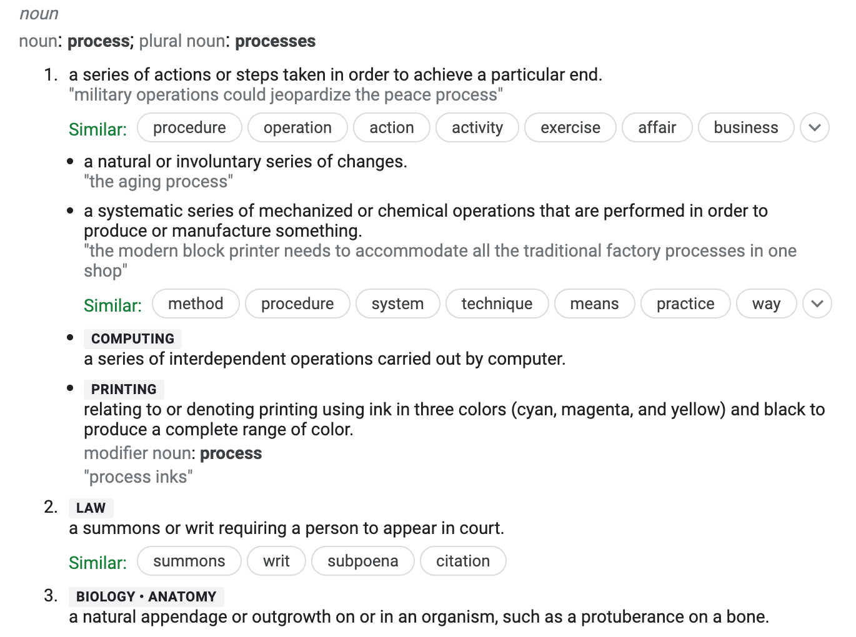Select the 'activity' synonym chip
The image size is (856, 637).
(x=477, y=127)
